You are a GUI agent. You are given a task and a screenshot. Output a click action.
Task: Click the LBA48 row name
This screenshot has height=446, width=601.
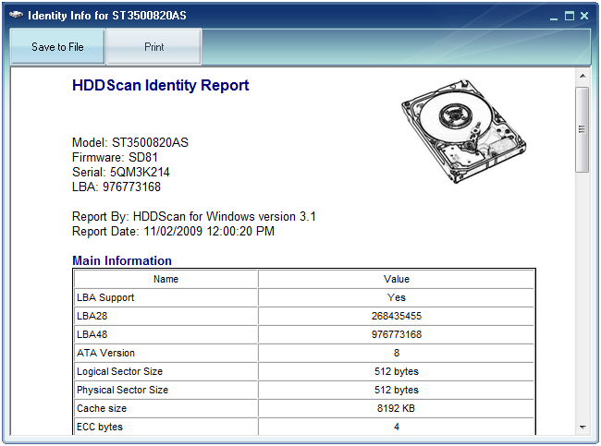(x=92, y=334)
